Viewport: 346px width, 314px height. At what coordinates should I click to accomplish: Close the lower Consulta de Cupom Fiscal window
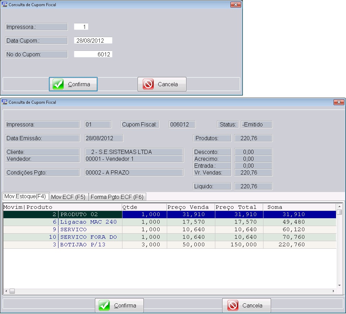[x=339, y=102]
